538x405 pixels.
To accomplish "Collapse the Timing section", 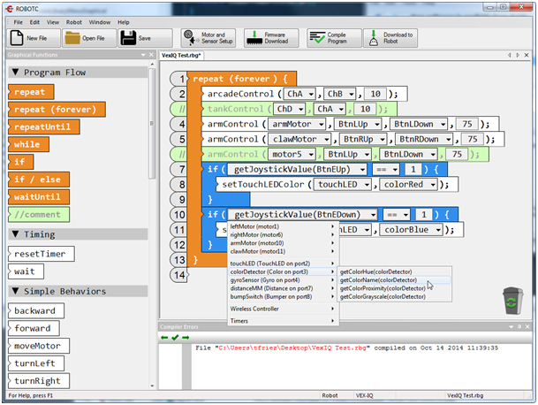I will click(15, 234).
